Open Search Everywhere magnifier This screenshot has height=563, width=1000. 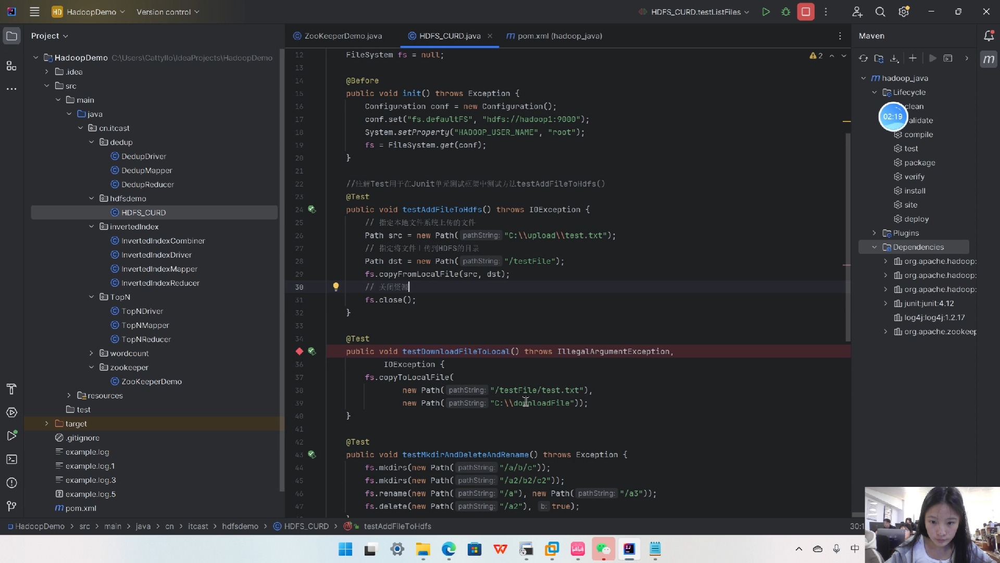click(x=880, y=11)
